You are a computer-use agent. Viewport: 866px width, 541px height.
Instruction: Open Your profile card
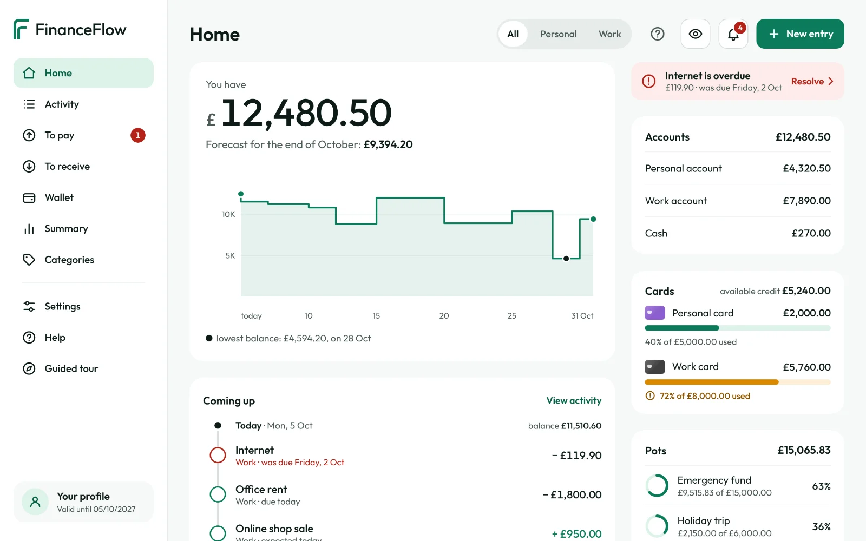(x=83, y=502)
